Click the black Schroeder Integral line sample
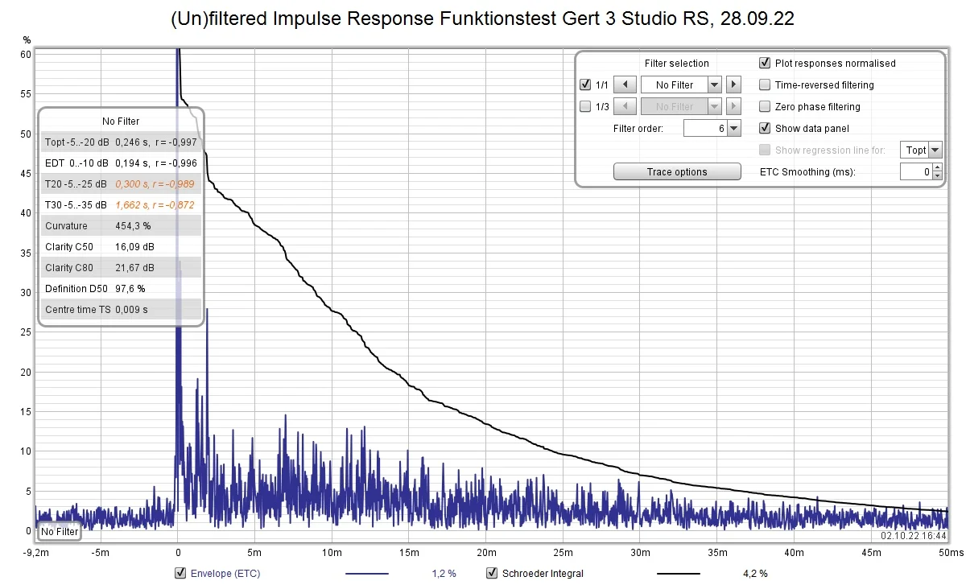Viewport: 966px width, 585px height. click(679, 574)
